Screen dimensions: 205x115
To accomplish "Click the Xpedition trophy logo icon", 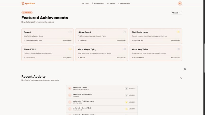I will tap(23, 3).
